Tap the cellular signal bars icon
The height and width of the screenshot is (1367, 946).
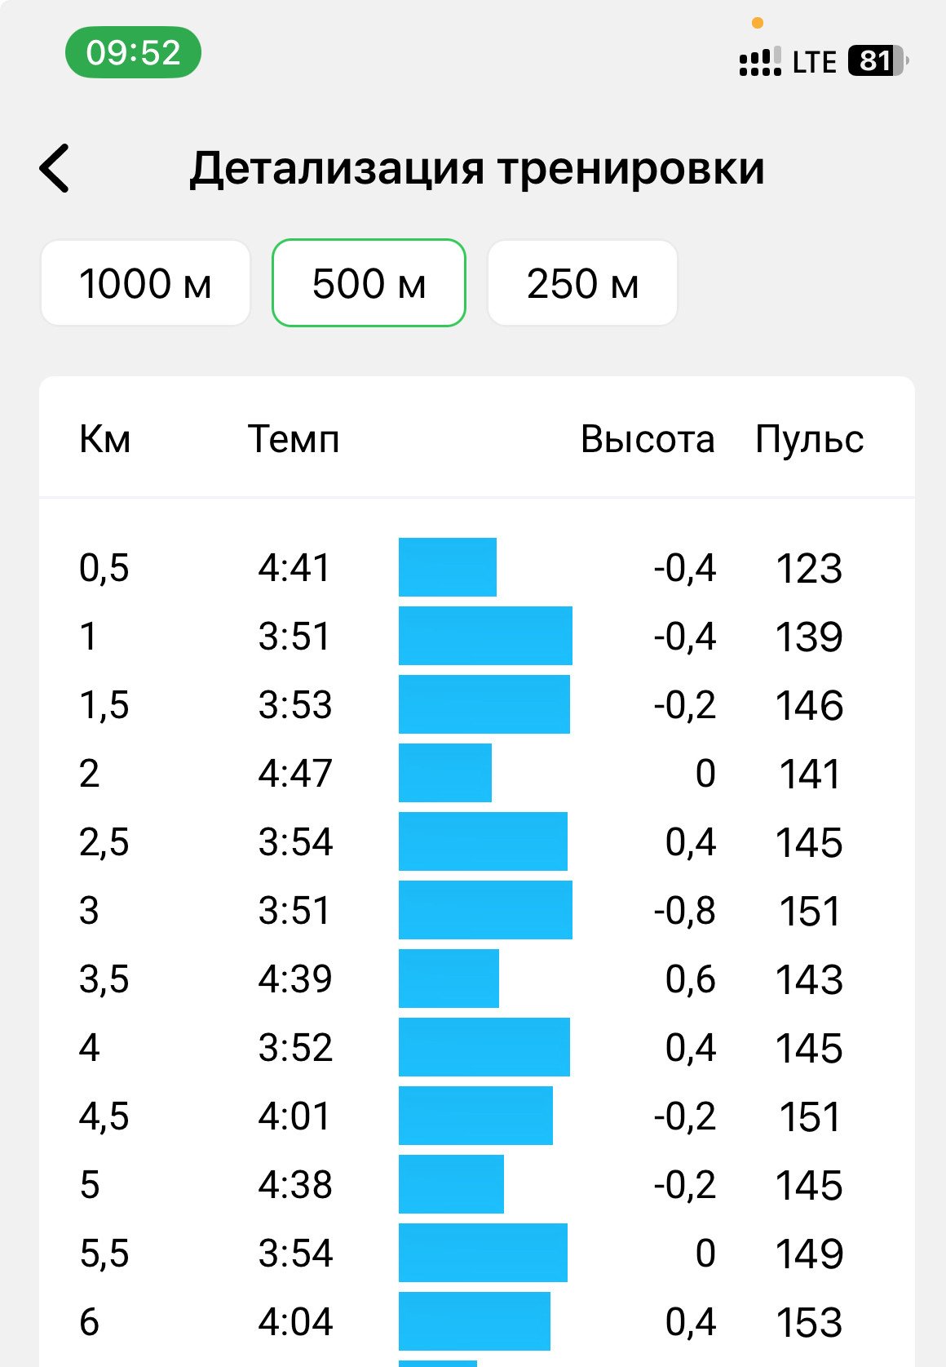(x=759, y=61)
